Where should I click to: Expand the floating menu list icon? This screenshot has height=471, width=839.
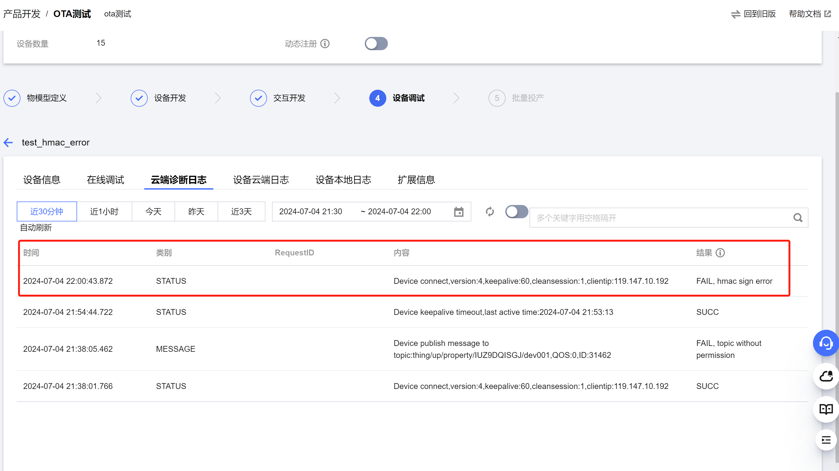pos(826,440)
